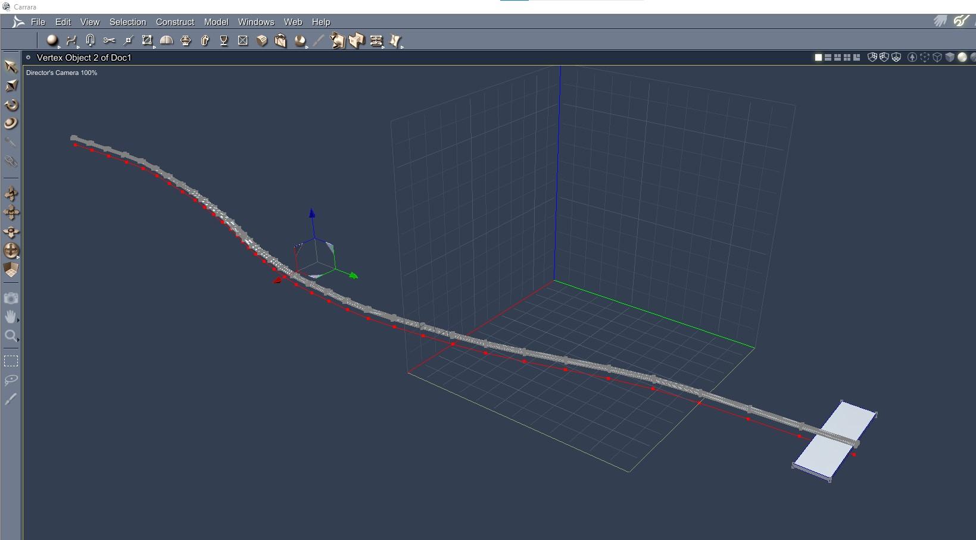Select the camera bank tool
Image resolution: width=976 pixels, height=540 pixels.
(11, 231)
